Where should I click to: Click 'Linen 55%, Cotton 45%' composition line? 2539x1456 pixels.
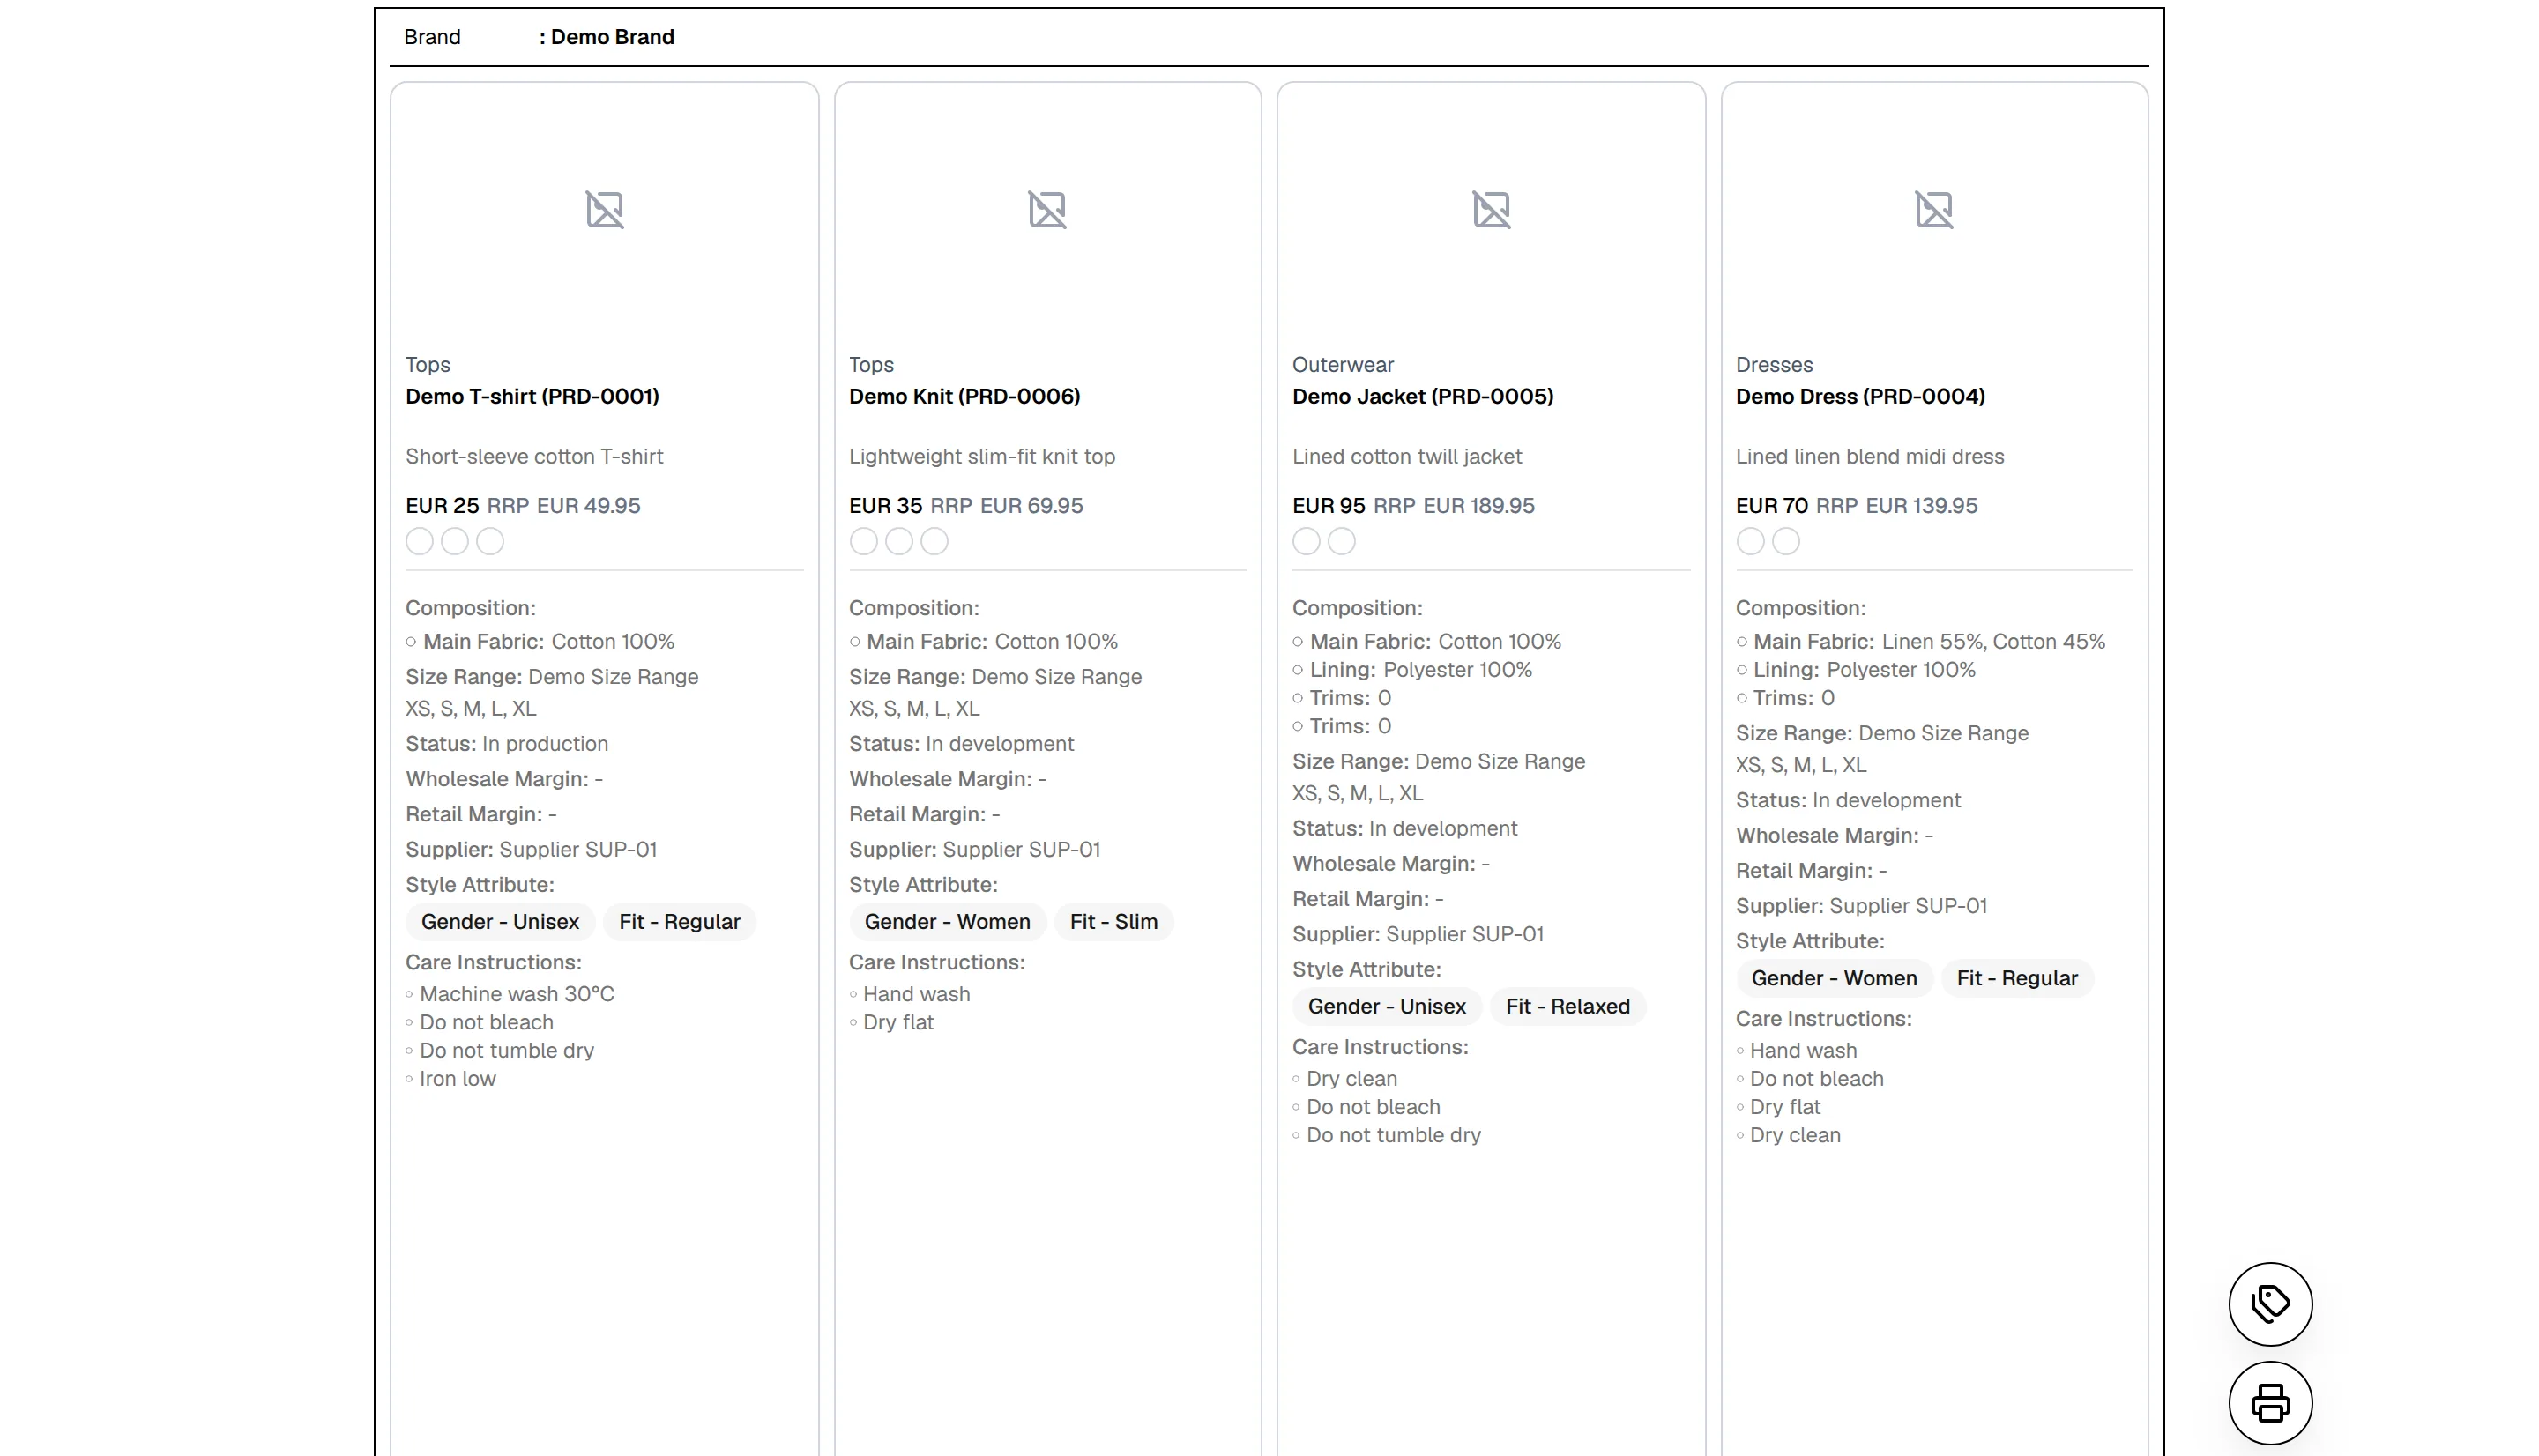click(1993, 642)
